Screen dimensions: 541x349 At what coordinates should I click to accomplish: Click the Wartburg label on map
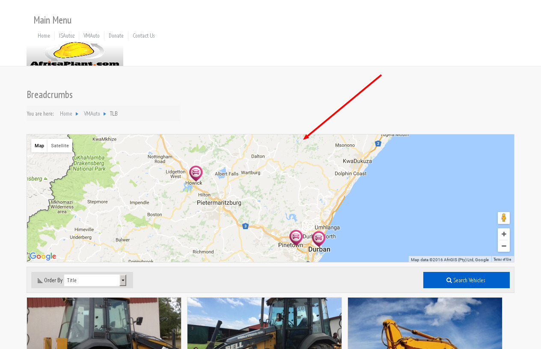pyautogui.click(x=250, y=173)
